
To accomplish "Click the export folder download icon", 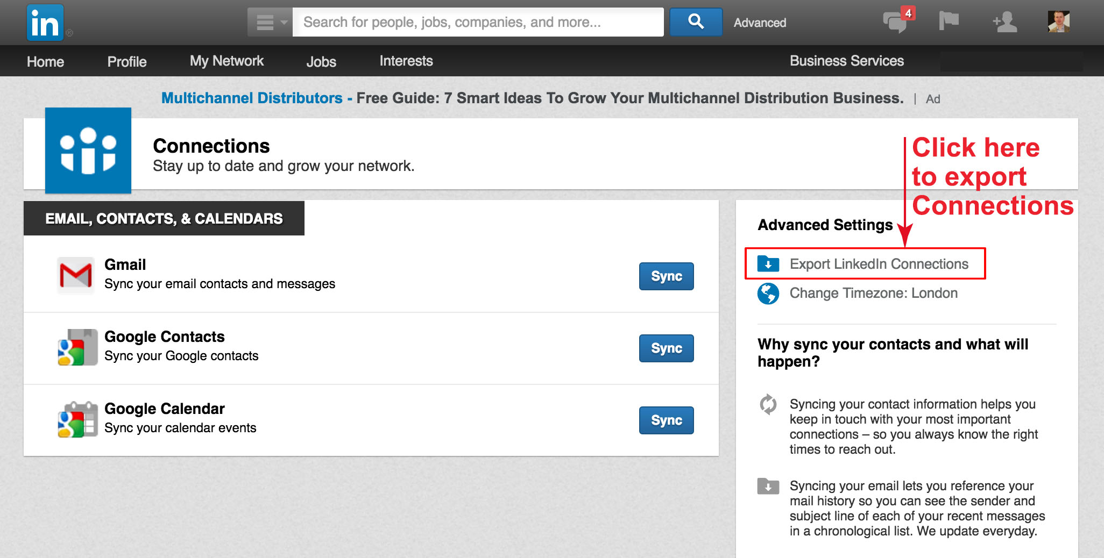I will click(x=768, y=263).
